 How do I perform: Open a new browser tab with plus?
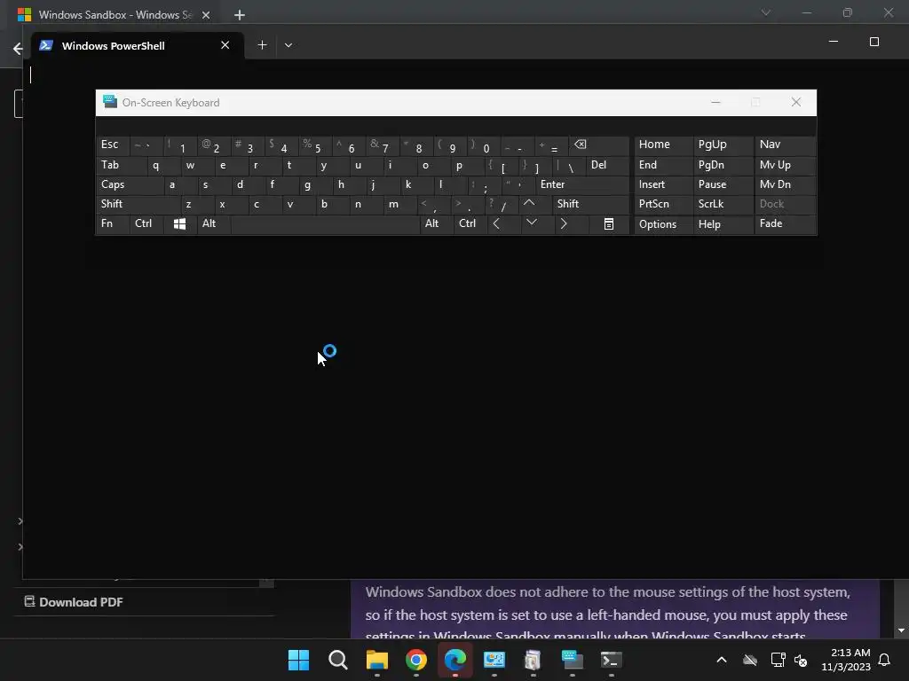[240, 15]
